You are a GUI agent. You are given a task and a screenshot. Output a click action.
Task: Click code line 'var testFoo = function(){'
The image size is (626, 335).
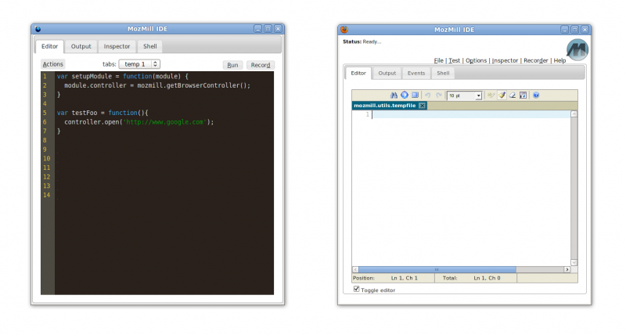coord(103,113)
